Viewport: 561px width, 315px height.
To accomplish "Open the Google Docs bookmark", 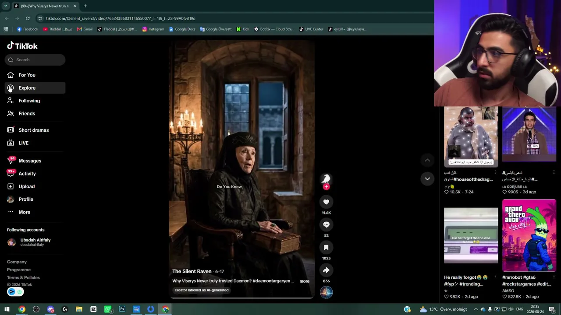I will [x=182, y=29].
